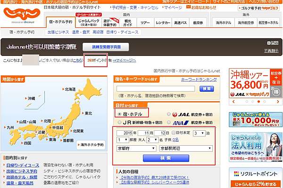This screenshot has height=188, width=283.
Task: Click the hotel name keyword search box
Action: pos(156,89)
